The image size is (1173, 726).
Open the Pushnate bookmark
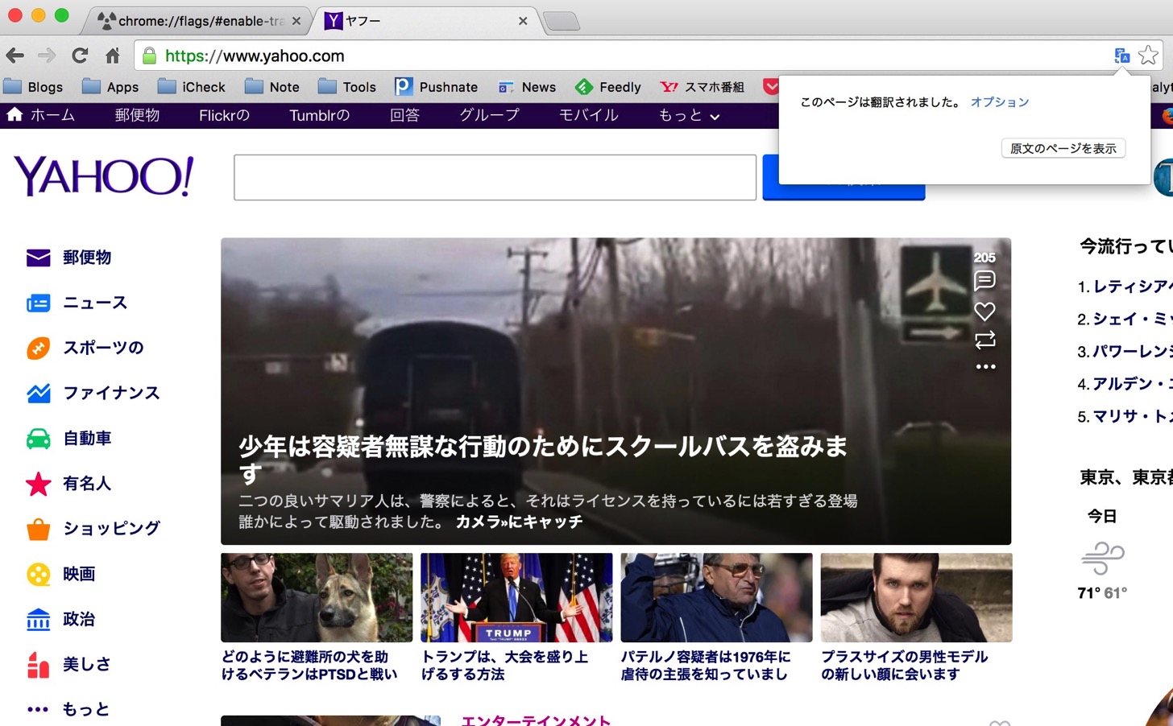[437, 87]
